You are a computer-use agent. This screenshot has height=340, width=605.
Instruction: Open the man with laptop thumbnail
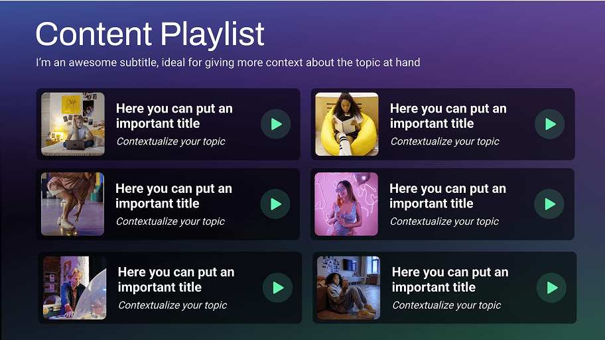click(x=73, y=124)
